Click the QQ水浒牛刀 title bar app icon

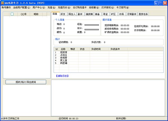3,3
